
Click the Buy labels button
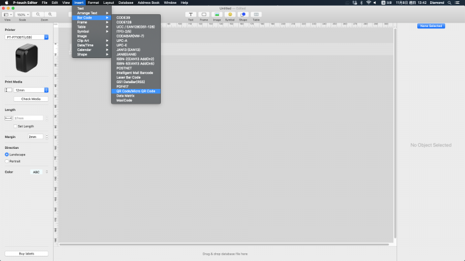coord(26,254)
